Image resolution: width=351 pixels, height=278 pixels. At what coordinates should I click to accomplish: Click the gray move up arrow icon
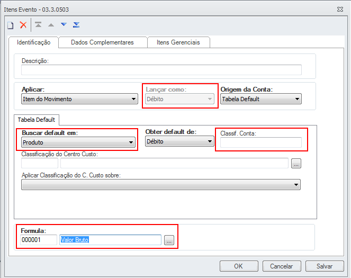click(51, 25)
